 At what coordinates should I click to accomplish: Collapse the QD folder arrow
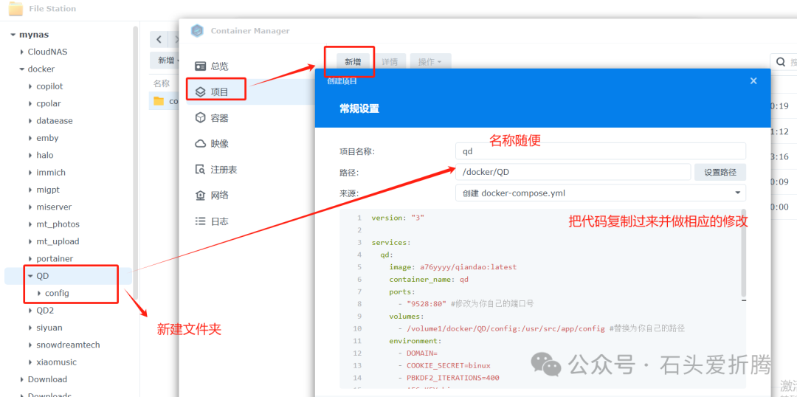[x=30, y=276]
